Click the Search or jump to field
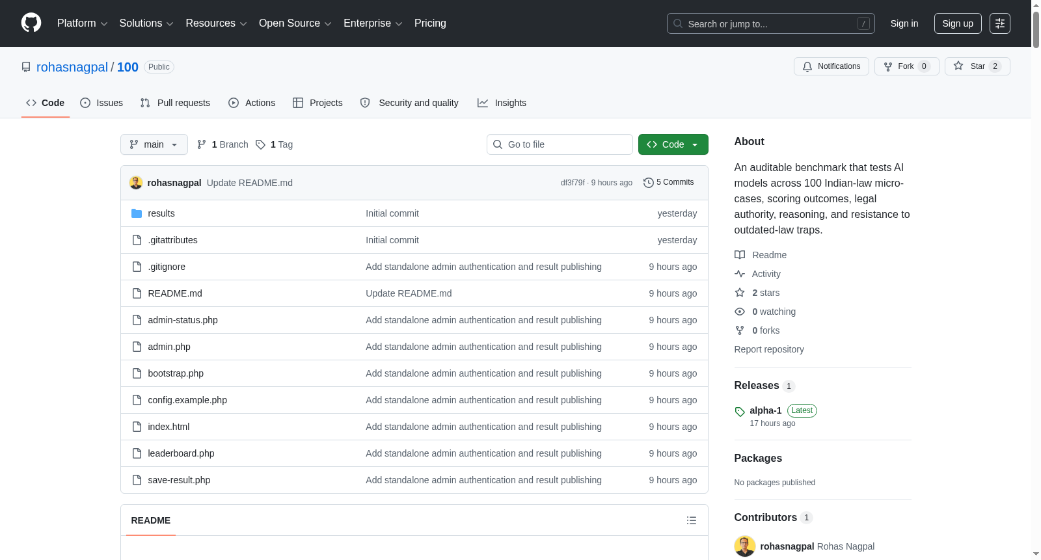Screen dimensions: 1041x560 (x=771, y=23)
